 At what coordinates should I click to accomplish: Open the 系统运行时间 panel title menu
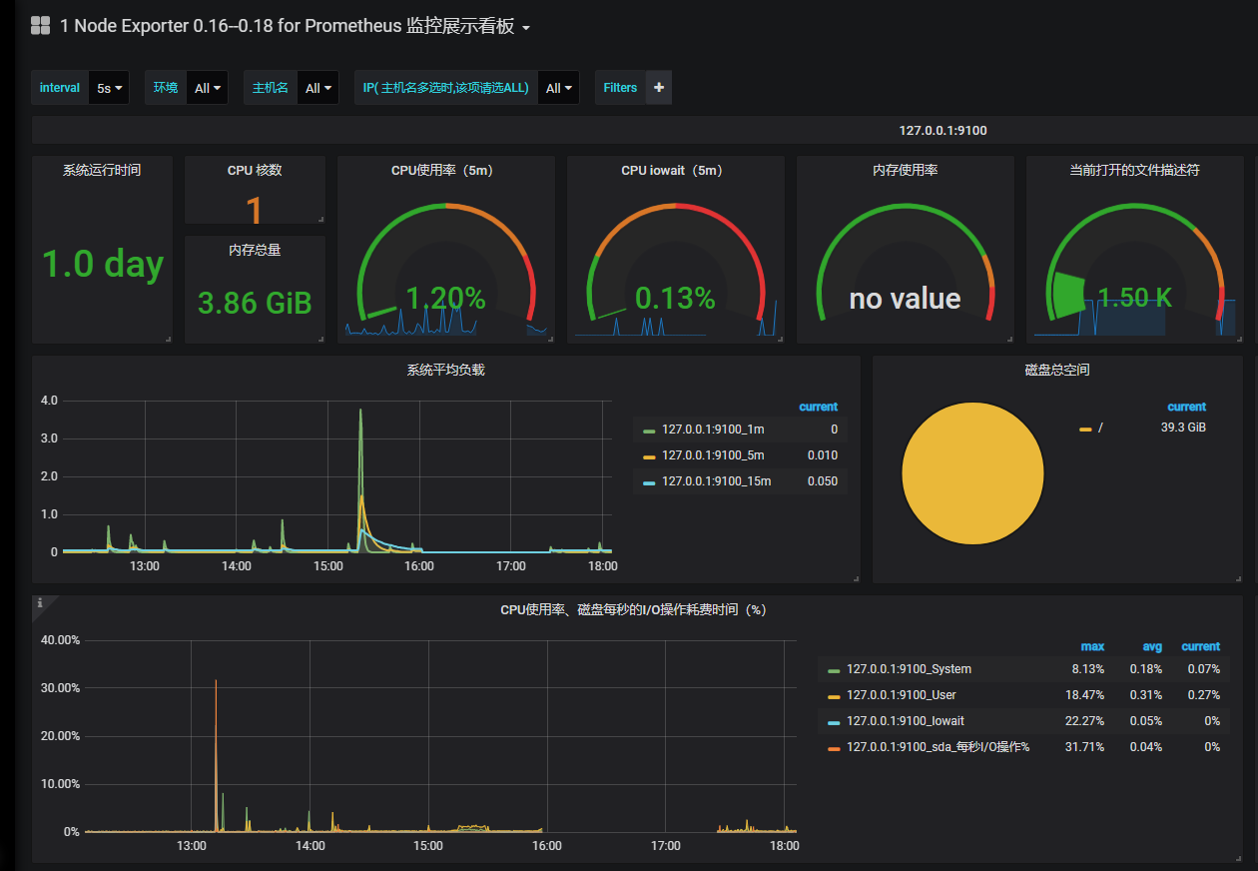pos(102,170)
